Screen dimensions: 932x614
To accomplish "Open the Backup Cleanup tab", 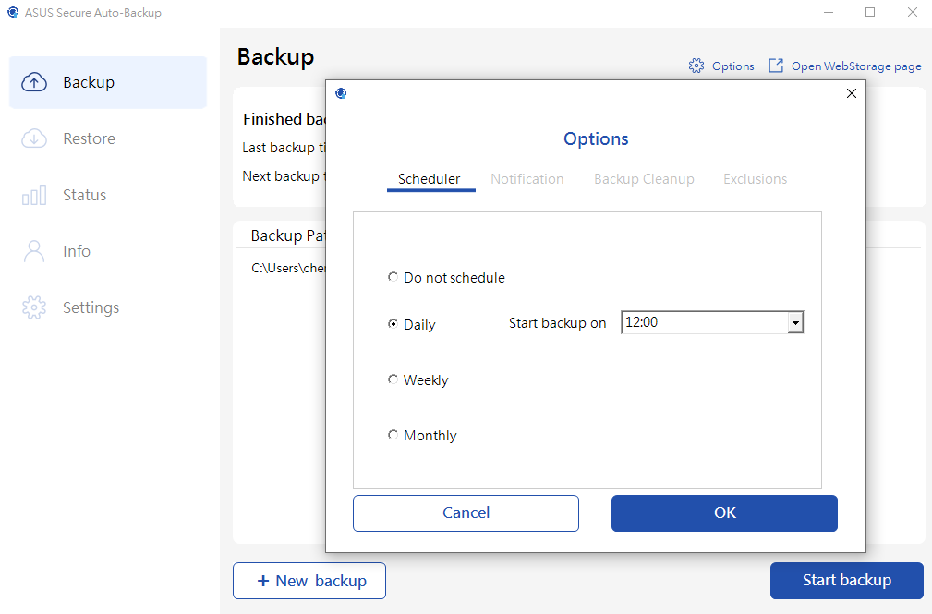I will pos(645,179).
